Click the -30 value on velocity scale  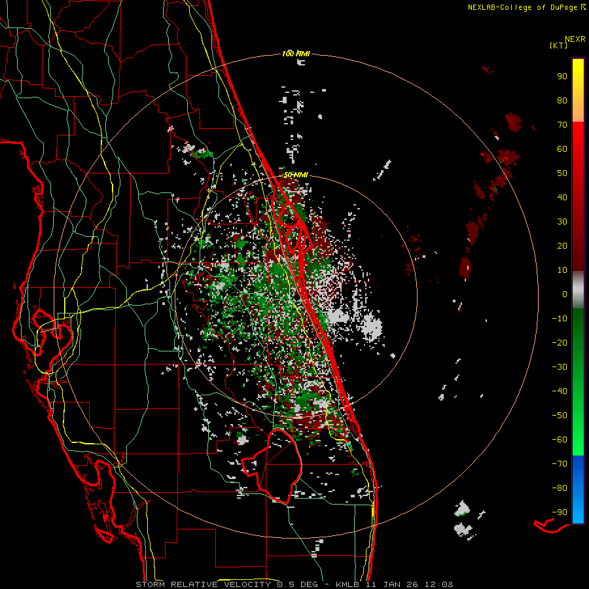(x=560, y=367)
